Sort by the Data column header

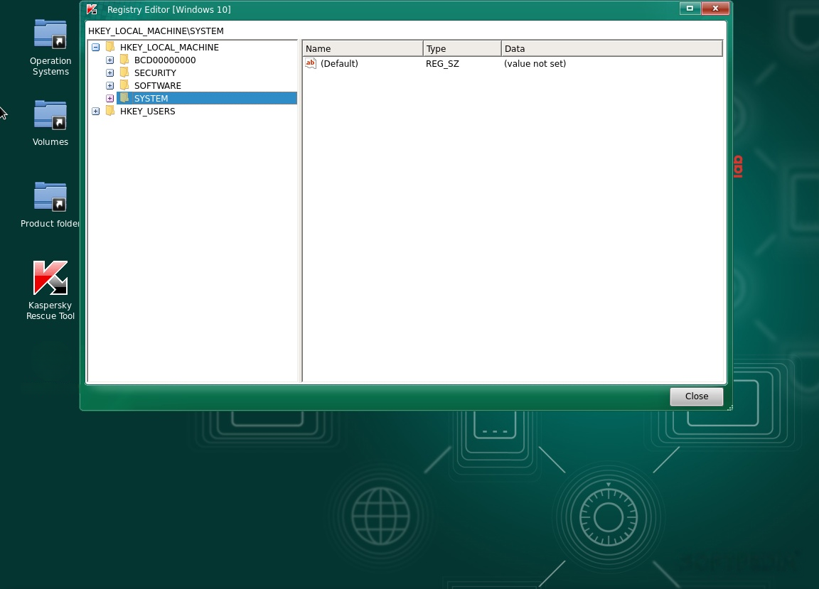pyautogui.click(x=611, y=48)
